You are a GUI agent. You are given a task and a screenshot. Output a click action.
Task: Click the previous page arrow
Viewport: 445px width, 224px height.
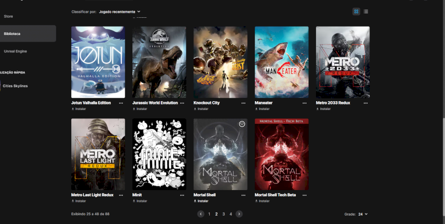click(x=201, y=213)
